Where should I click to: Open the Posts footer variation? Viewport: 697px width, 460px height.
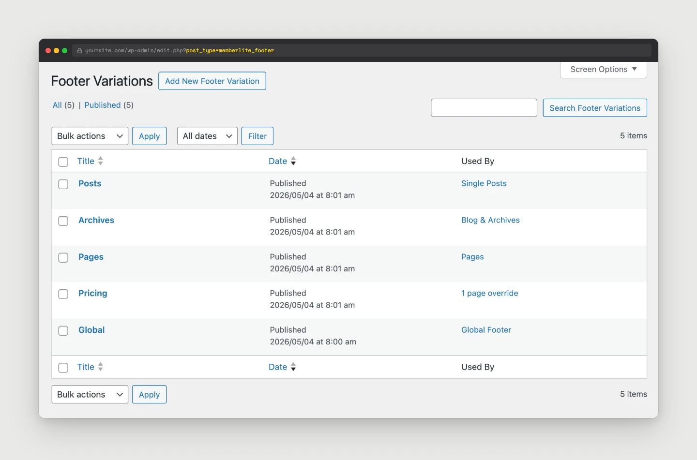tap(90, 183)
